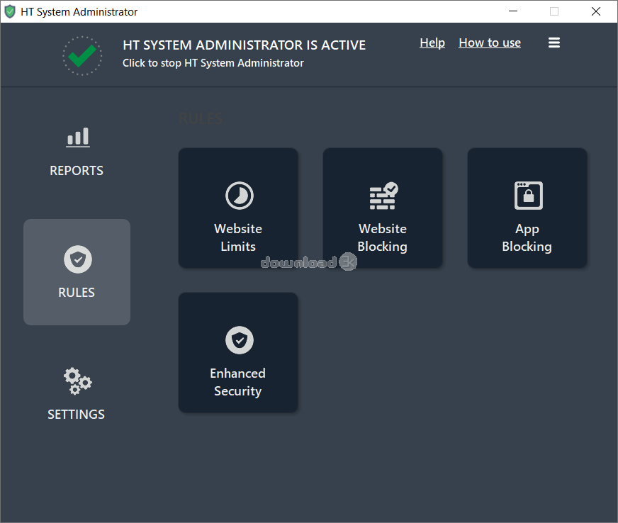Switch to the SETTINGS section label
Screen dimensions: 618x523
[76, 415]
